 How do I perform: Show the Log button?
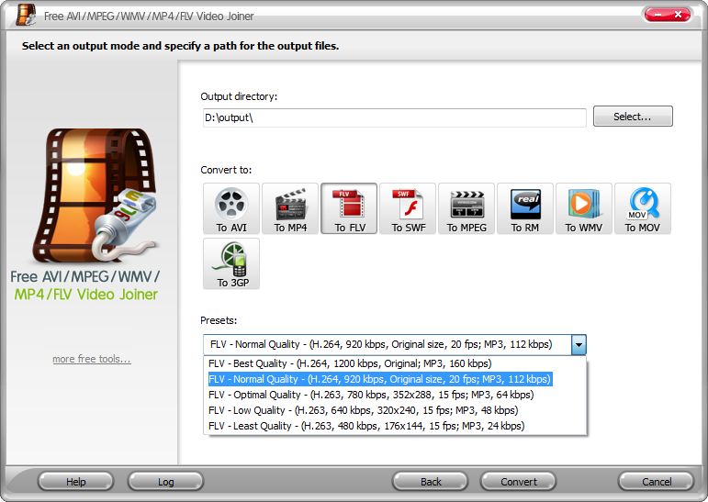(x=165, y=482)
